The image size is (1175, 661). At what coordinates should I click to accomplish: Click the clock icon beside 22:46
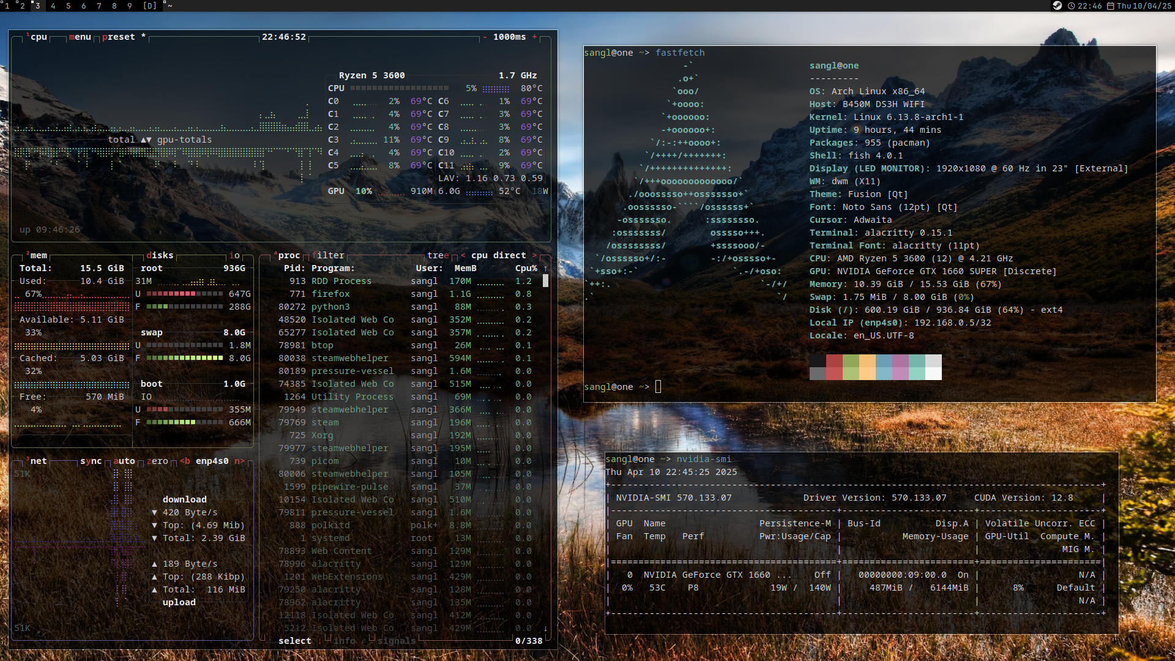coord(1072,6)
